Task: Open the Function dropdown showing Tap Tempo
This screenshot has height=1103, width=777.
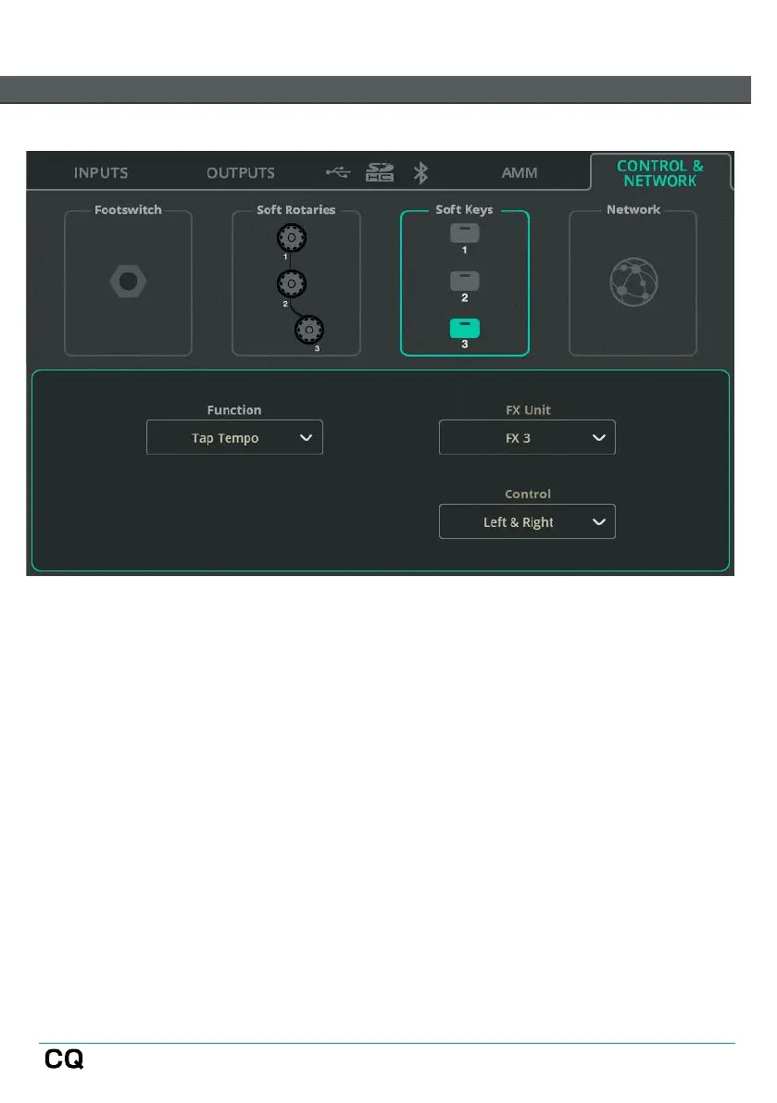Action: point(234,437)
